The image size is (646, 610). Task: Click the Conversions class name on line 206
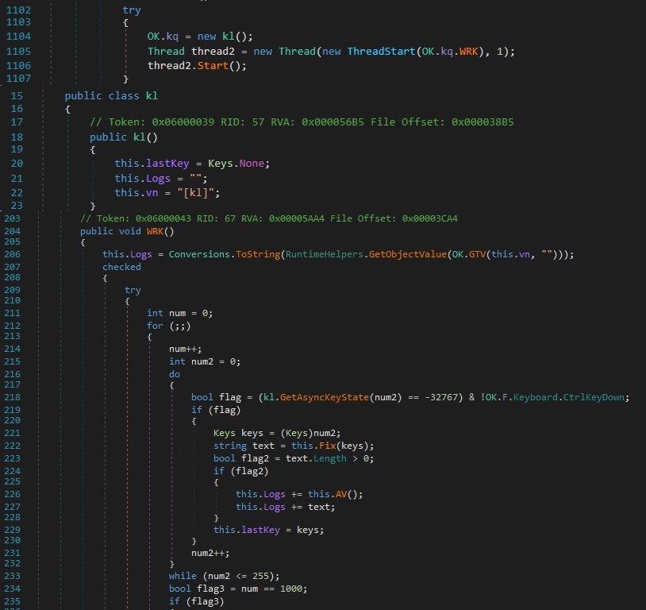201,254
